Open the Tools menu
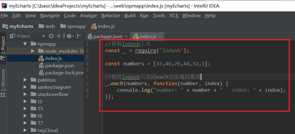The height and width of the screenshot is (134, 295). coord(159,16)
